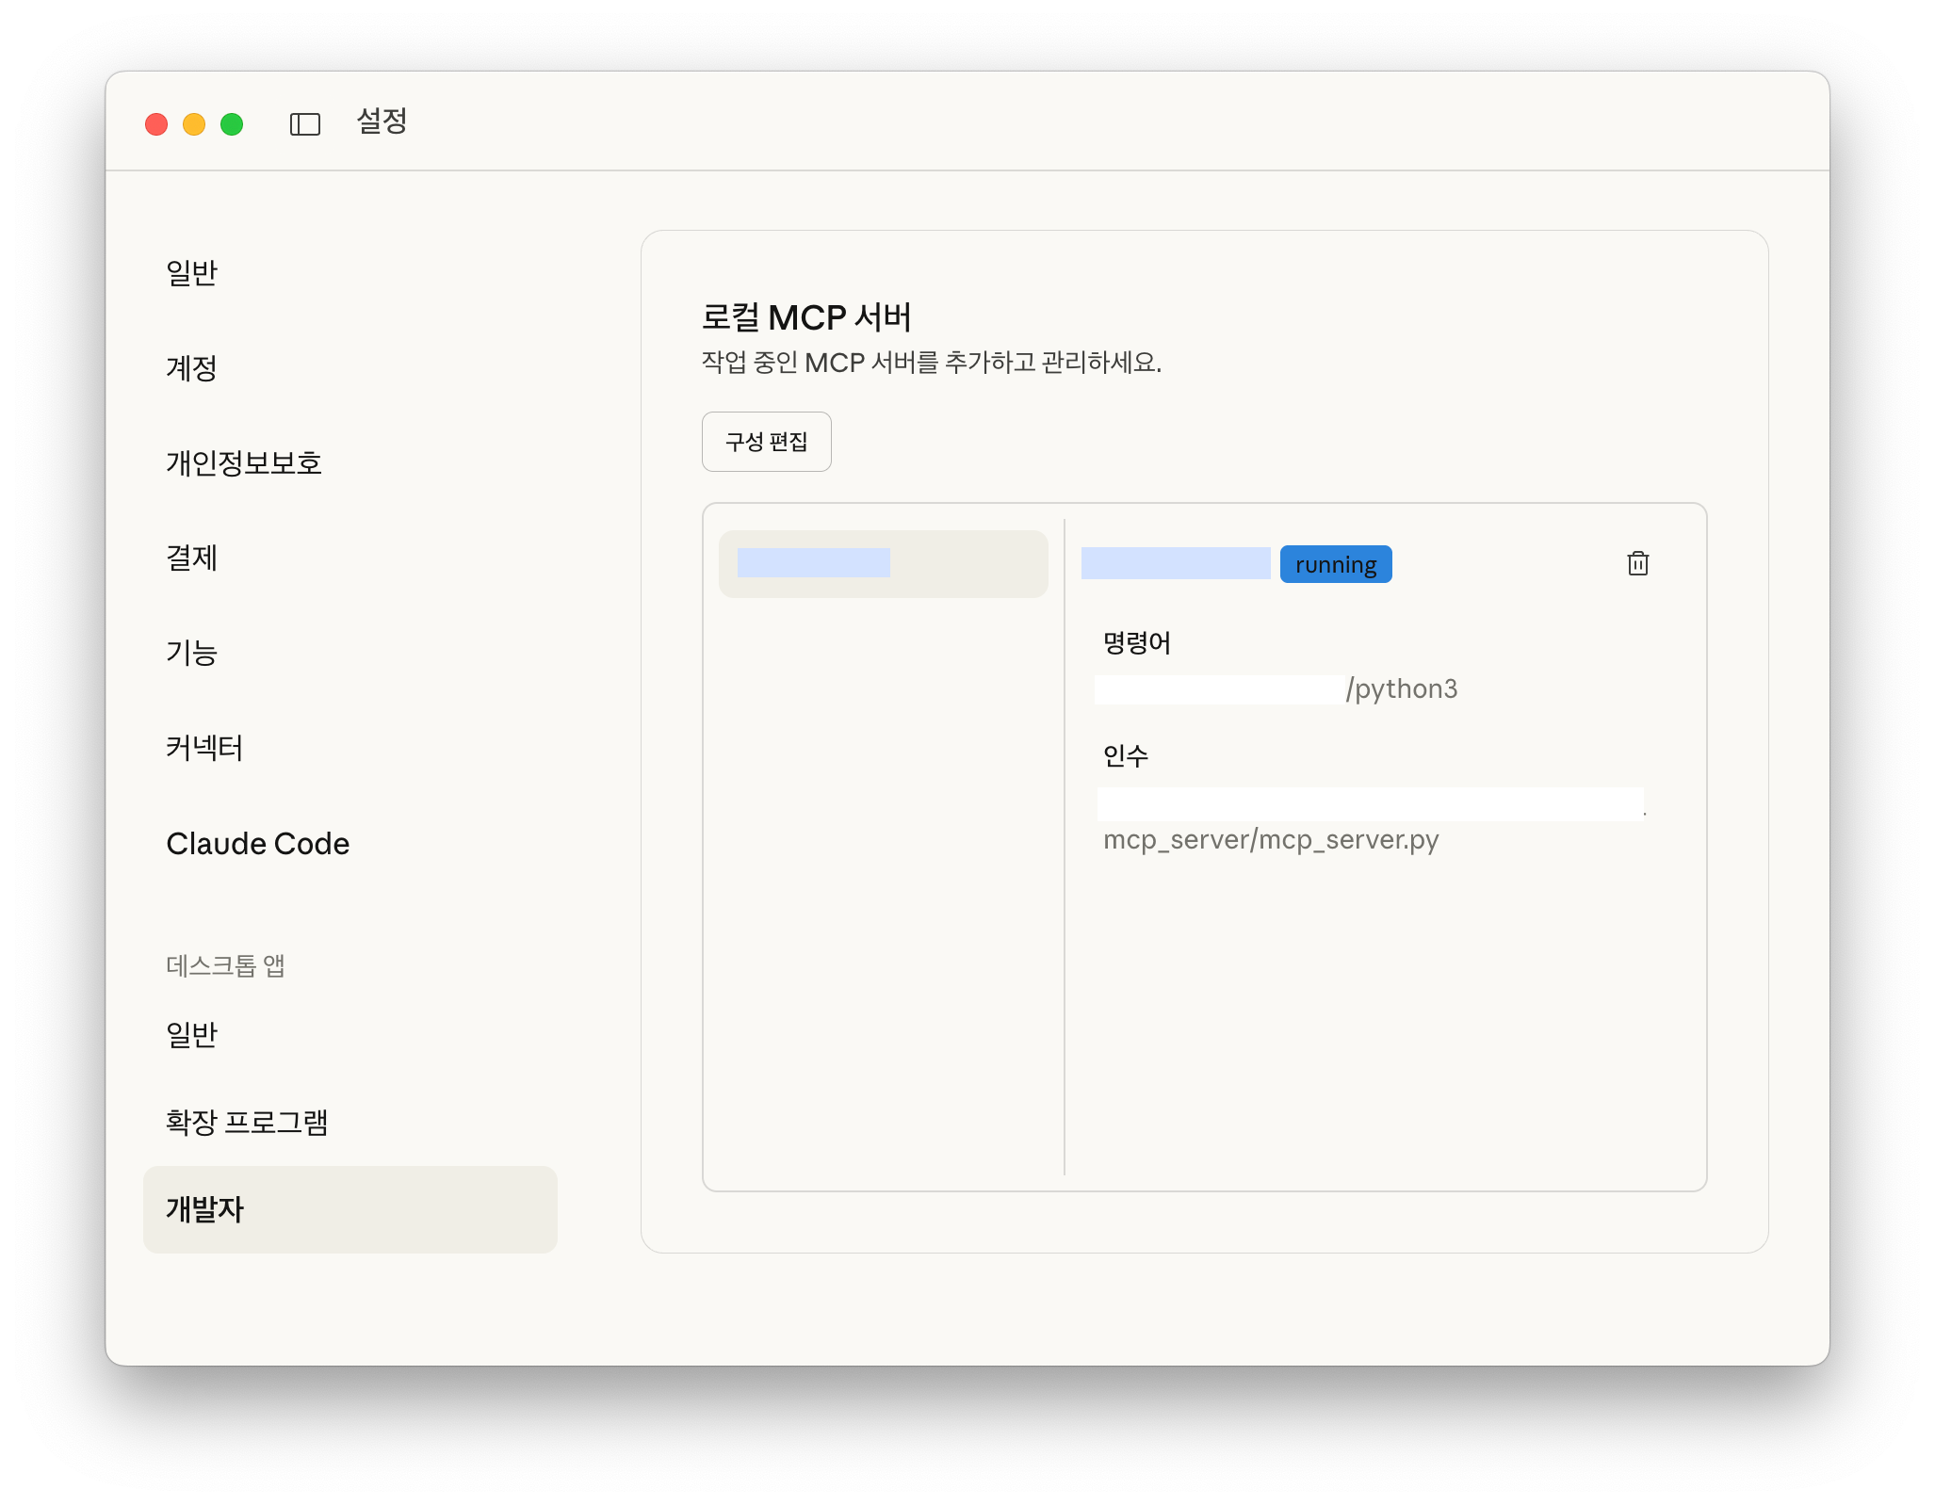Screen dimensions: 1935x1505
Task: Click the red close window button
Action: click(x=156, y=124)
